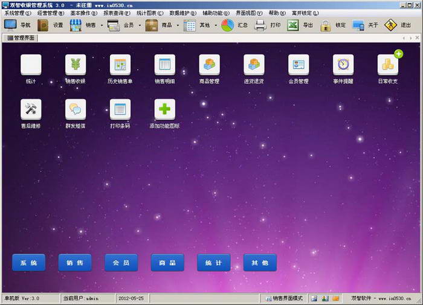Click the 导航 monitor toolbar icon
Screen dimensions: 423x305
[10, 25]
